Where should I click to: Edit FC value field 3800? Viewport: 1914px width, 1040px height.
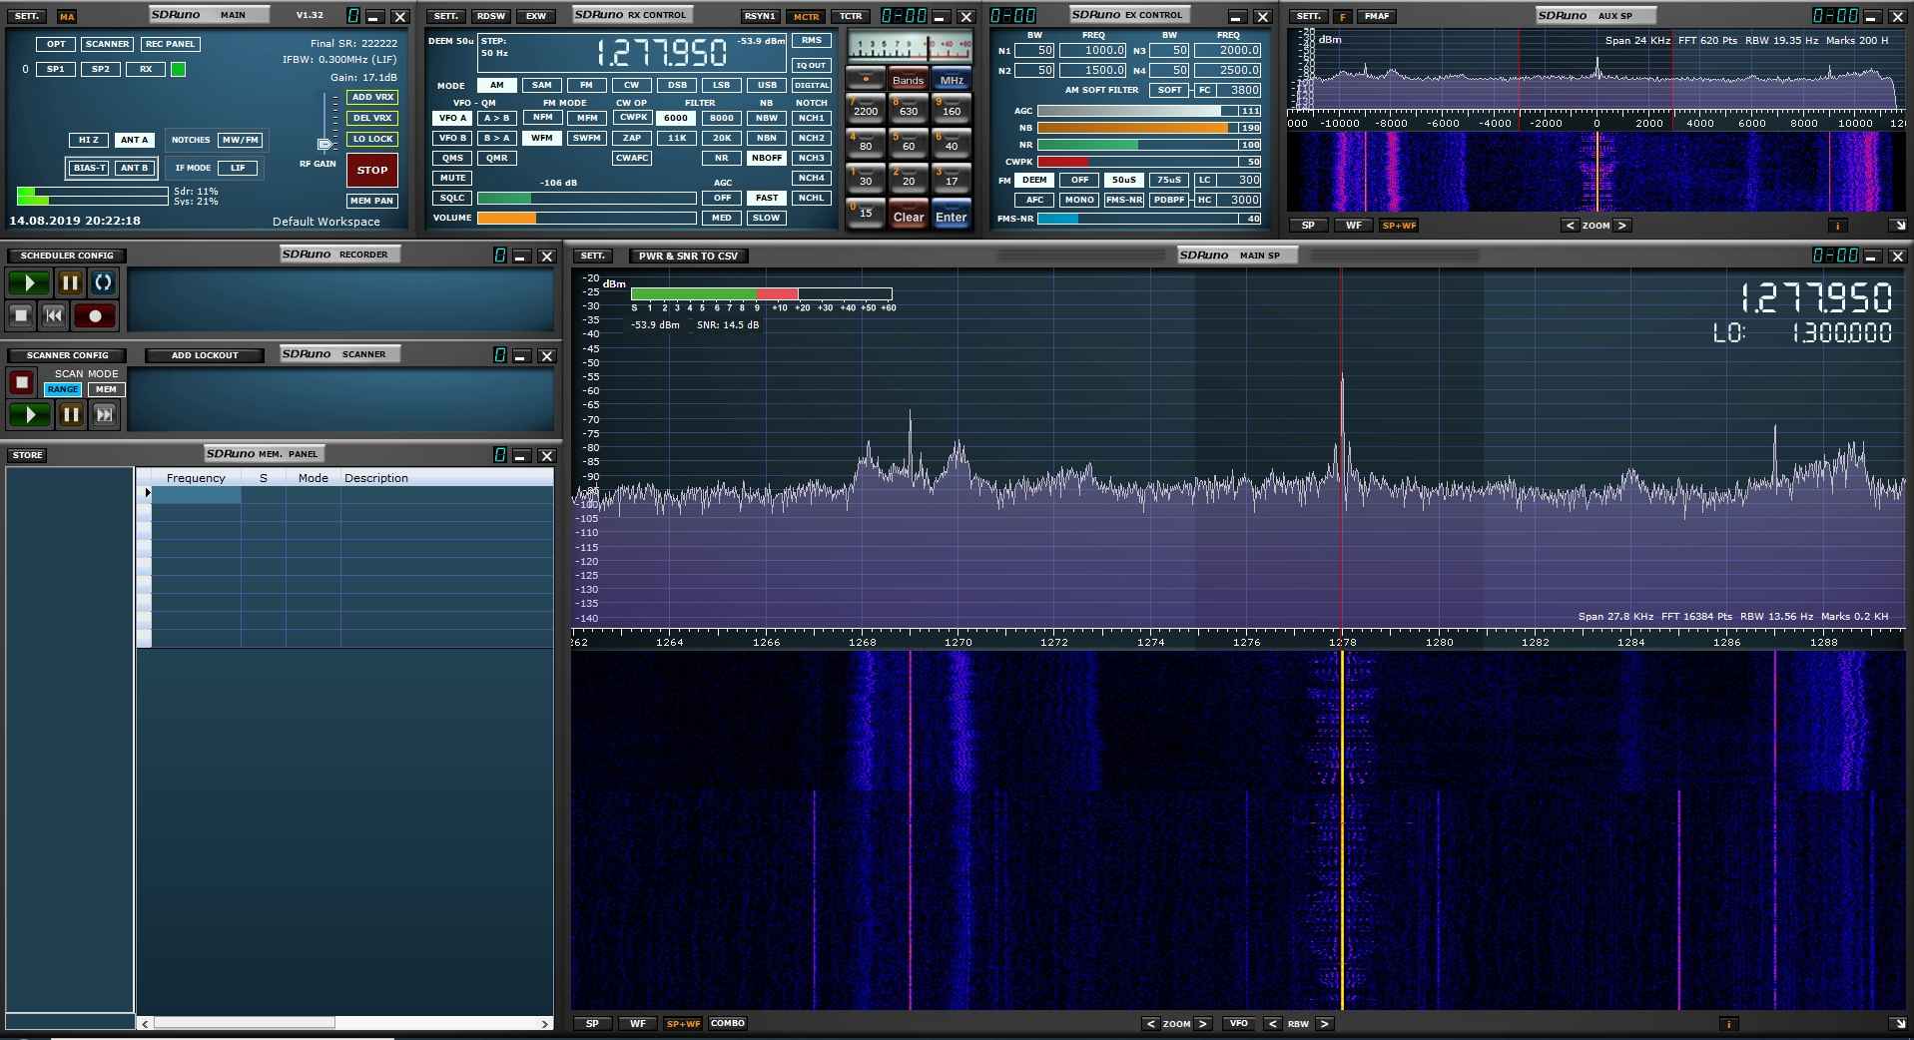[1239, 90]
